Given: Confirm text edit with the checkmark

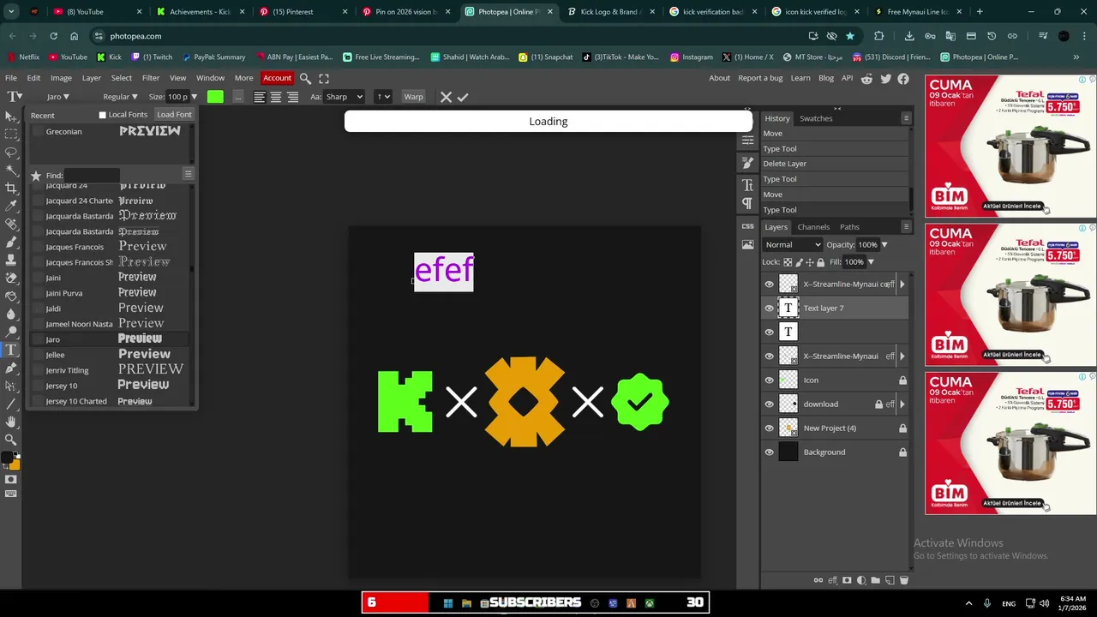Looking at the screenshot, I should [x=463, y=97].
